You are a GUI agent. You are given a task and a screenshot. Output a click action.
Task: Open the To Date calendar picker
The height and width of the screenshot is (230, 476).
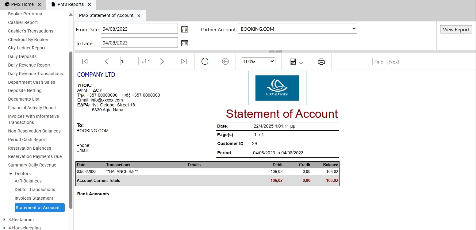click(x=184, y=43)
